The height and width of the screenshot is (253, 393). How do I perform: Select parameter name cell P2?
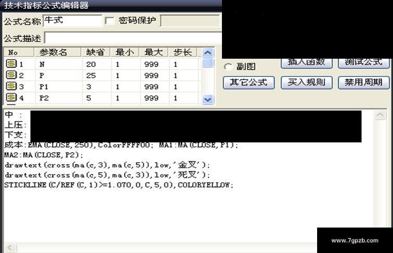coord(44,98)
